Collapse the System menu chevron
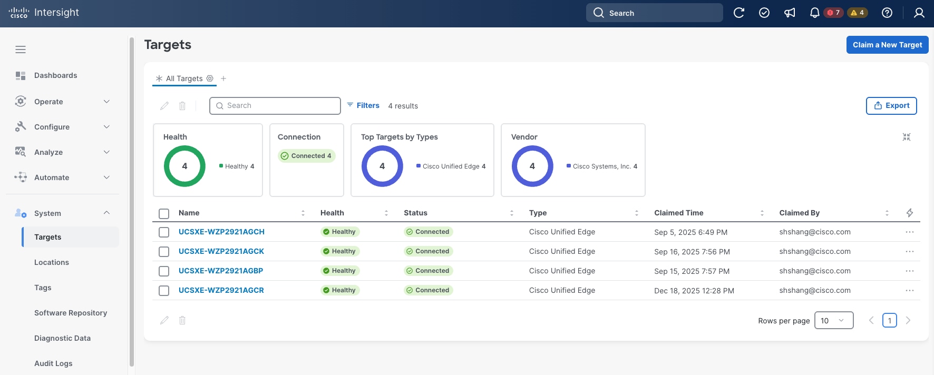Screen dimensions: 934x375 (x=106, y=213)
